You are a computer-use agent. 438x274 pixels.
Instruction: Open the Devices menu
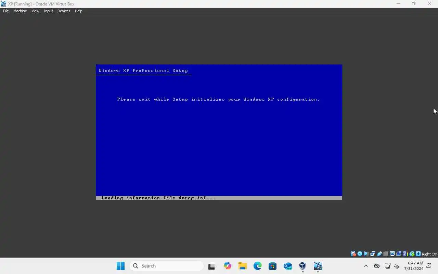coord(64,11)
